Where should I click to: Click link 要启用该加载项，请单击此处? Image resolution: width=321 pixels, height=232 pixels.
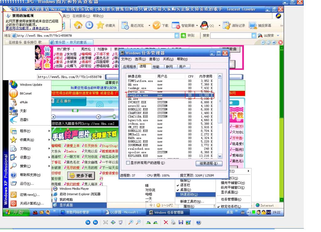pyautogui.click(x=28, y=28)
